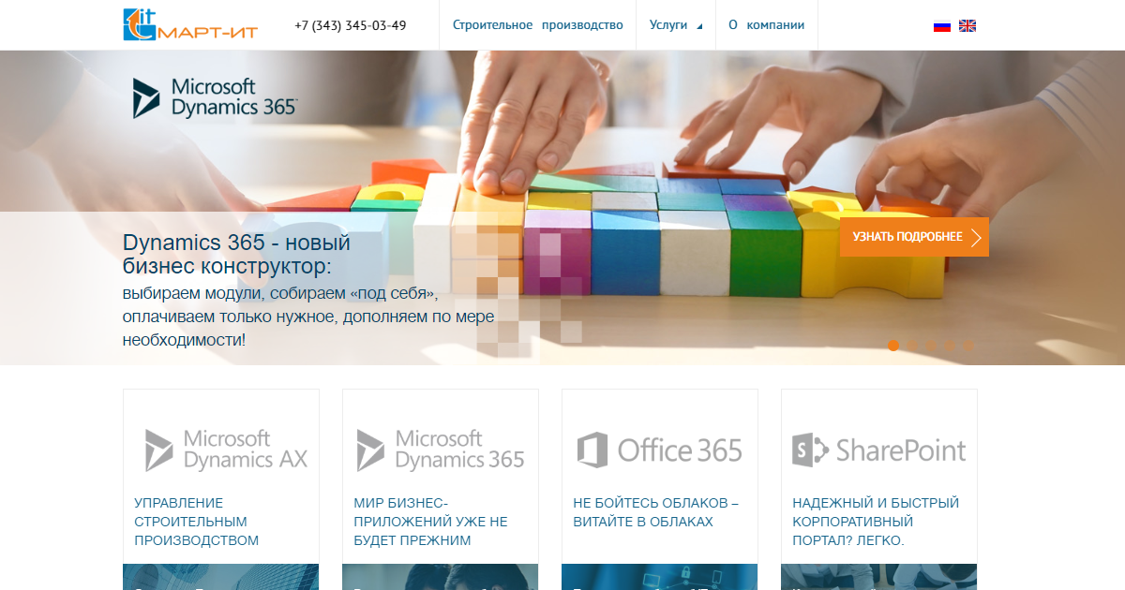Click the thumbnail image under SharePoint card

879,577
